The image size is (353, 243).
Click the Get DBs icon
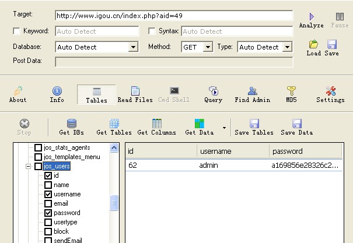(x=72, y=124)
